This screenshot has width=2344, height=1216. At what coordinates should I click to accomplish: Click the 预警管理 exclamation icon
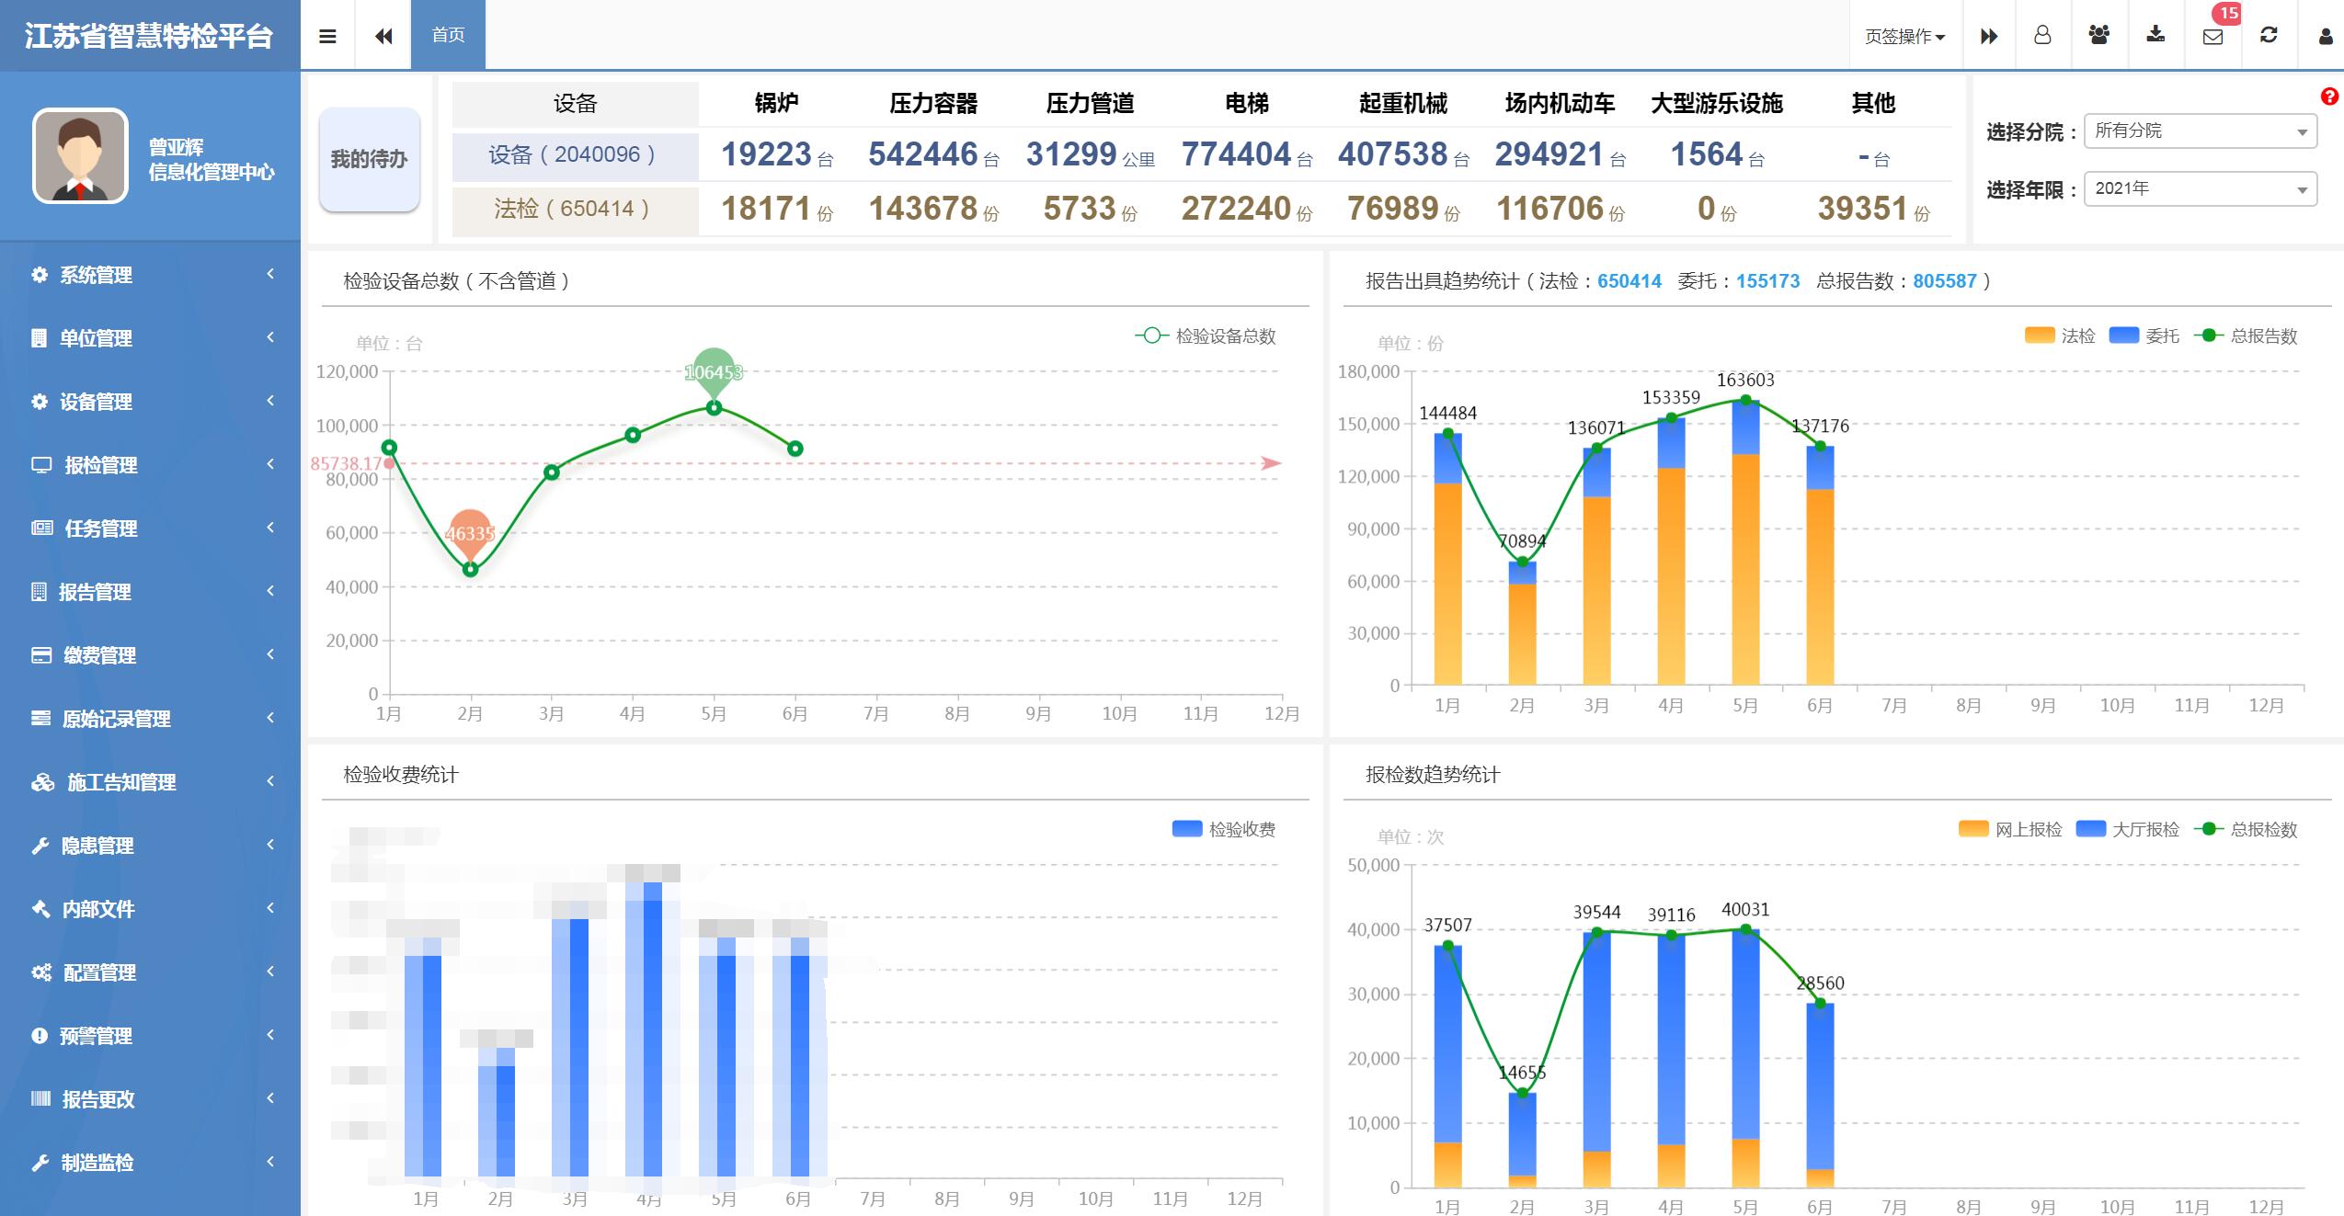point(40,1035)
